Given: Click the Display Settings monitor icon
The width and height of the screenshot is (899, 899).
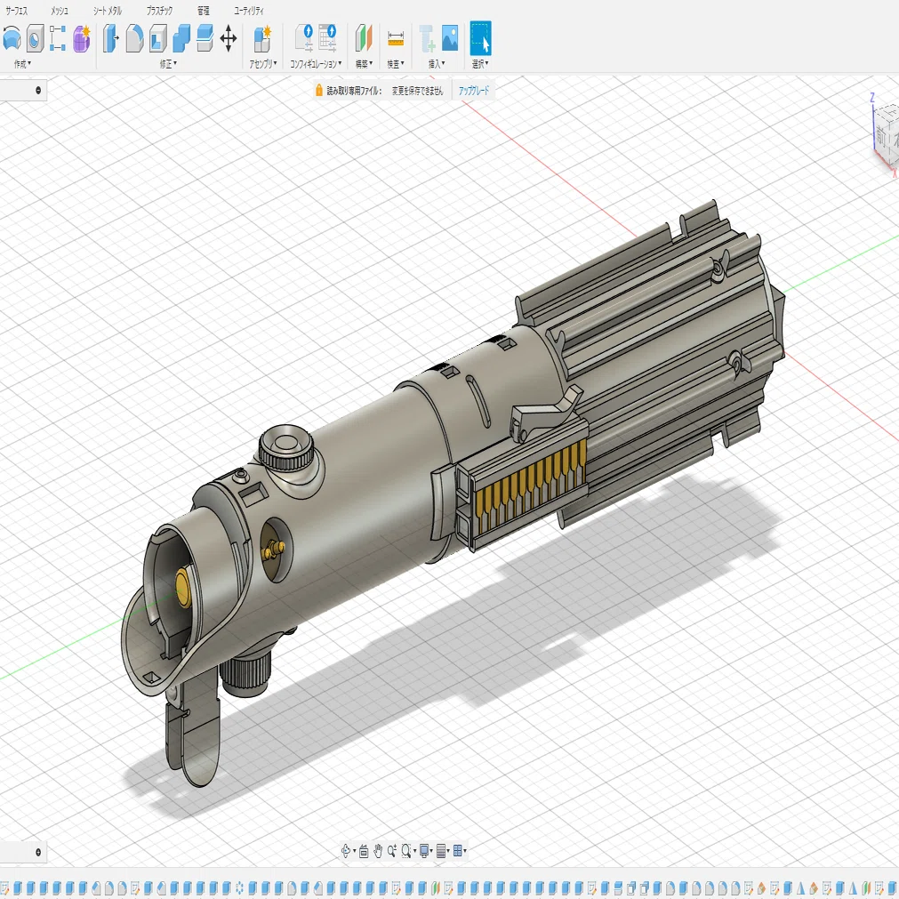Looking at the screenshot, I should tap(424, 851).
